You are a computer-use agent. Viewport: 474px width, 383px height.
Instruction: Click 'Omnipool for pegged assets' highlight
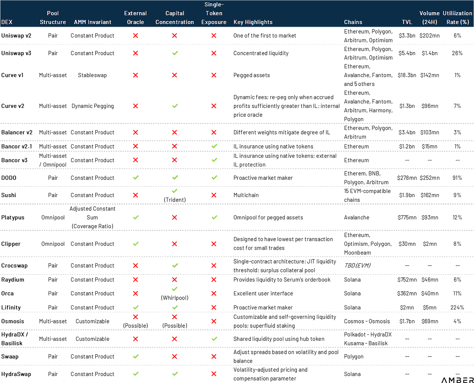[x=268, y=217]
